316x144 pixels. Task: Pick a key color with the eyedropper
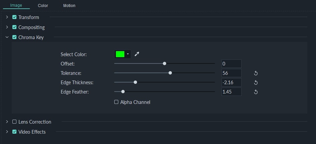pyautogui.click(x=137, y=54)
